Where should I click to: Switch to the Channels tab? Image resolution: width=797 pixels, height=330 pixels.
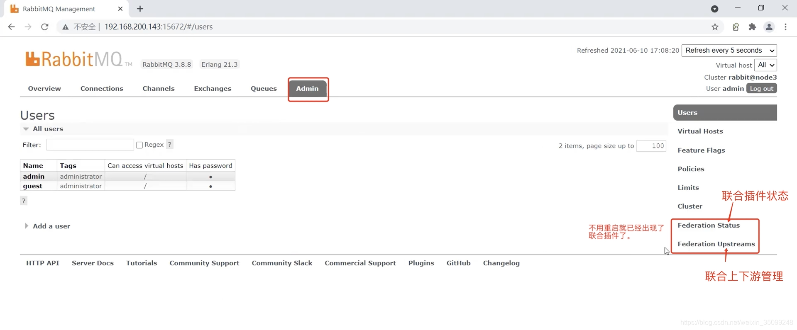[159, 88]
